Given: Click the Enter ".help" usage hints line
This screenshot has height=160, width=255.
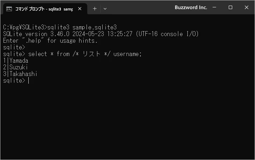Looking at the screenshot, I should coord(50,41).
